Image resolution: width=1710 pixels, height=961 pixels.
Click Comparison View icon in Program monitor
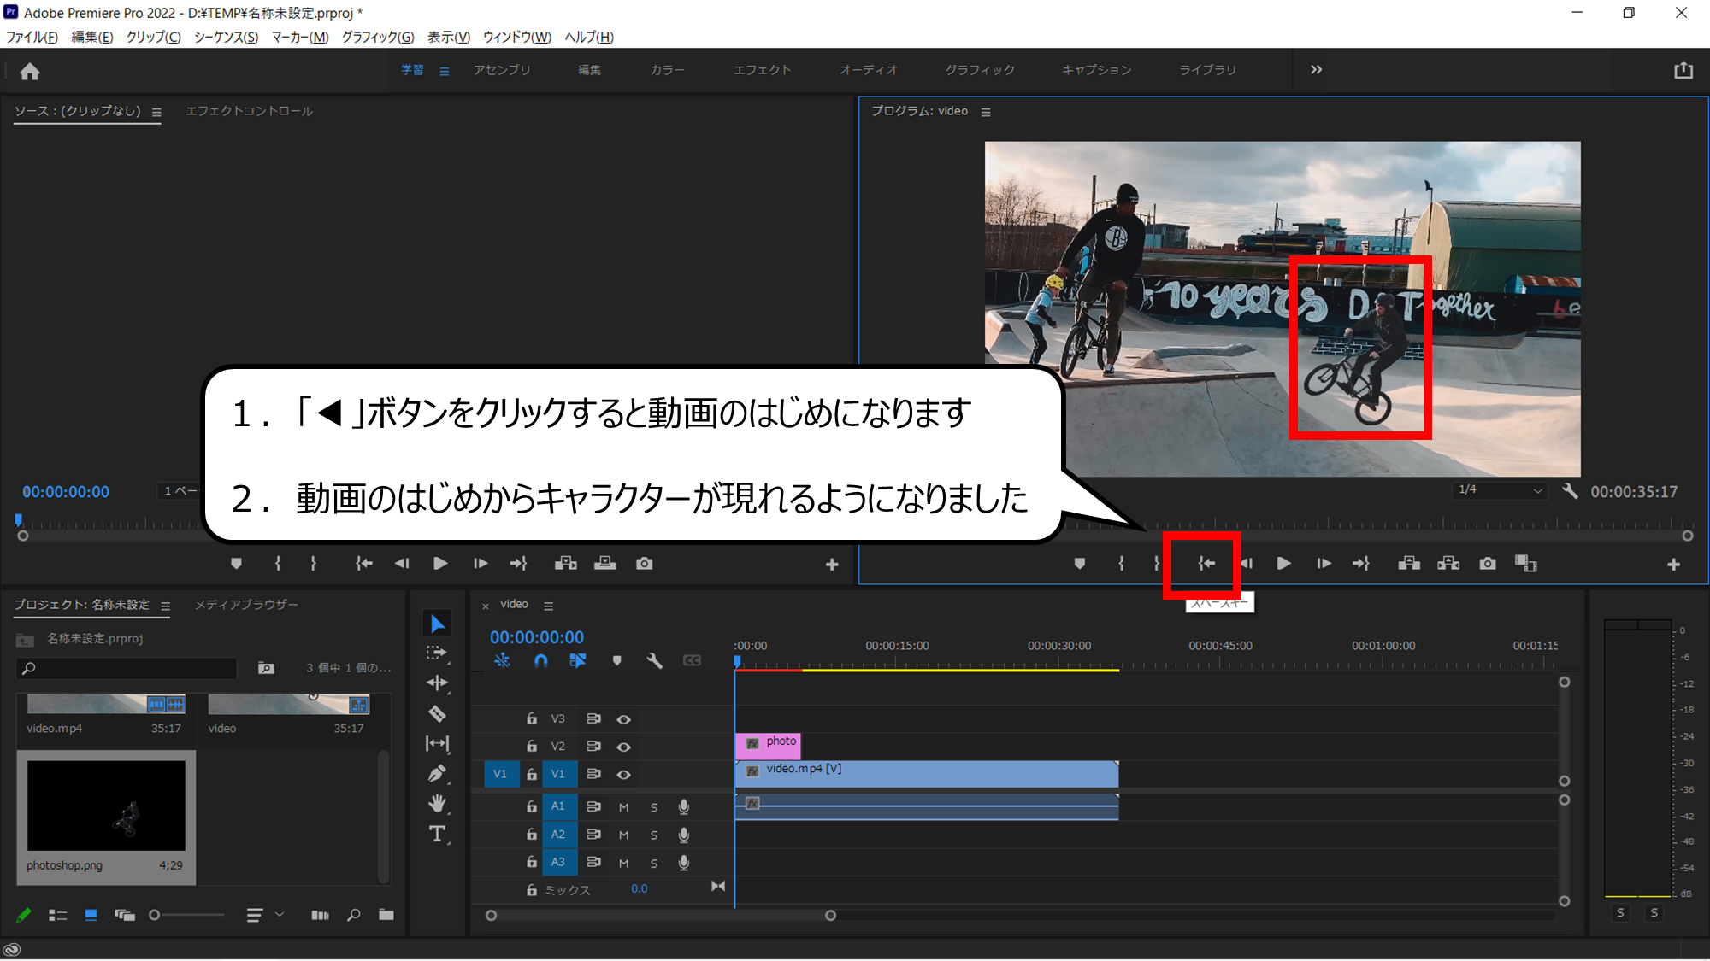point(1526,564)
